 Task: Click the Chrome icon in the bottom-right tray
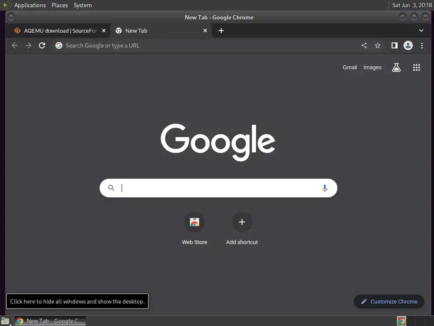pos(401,321)
